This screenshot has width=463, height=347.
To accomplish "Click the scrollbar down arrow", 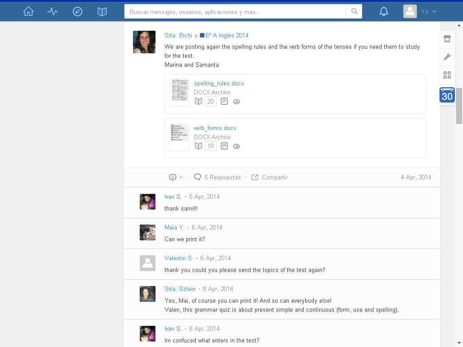I will click(x=459, y=343).
